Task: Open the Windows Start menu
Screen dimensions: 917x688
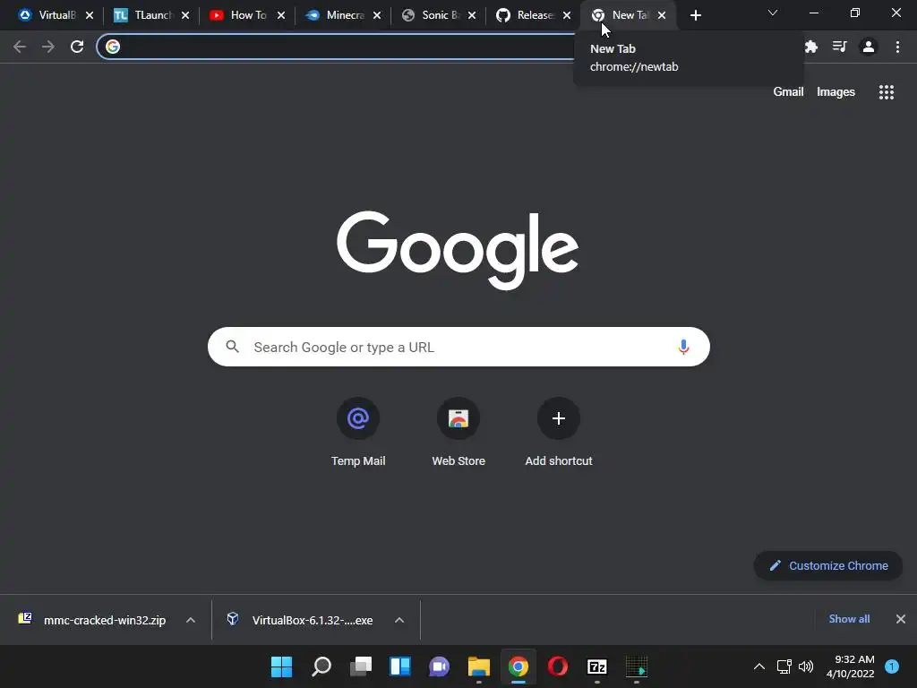Action: pos(281,666)
